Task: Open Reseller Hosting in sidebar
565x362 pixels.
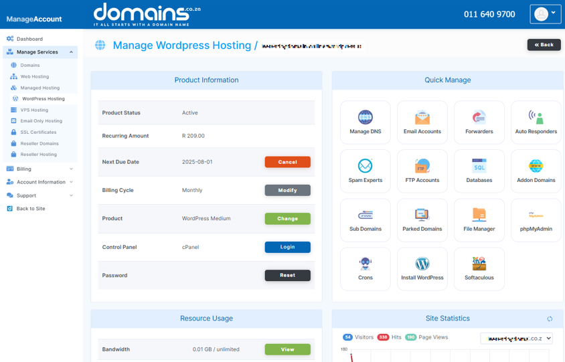Action: pyautogui.click(x=39, y=154)
